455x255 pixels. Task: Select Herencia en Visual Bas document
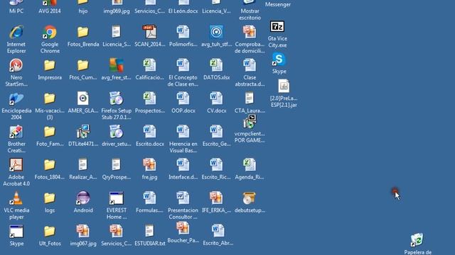pos(183,132)
